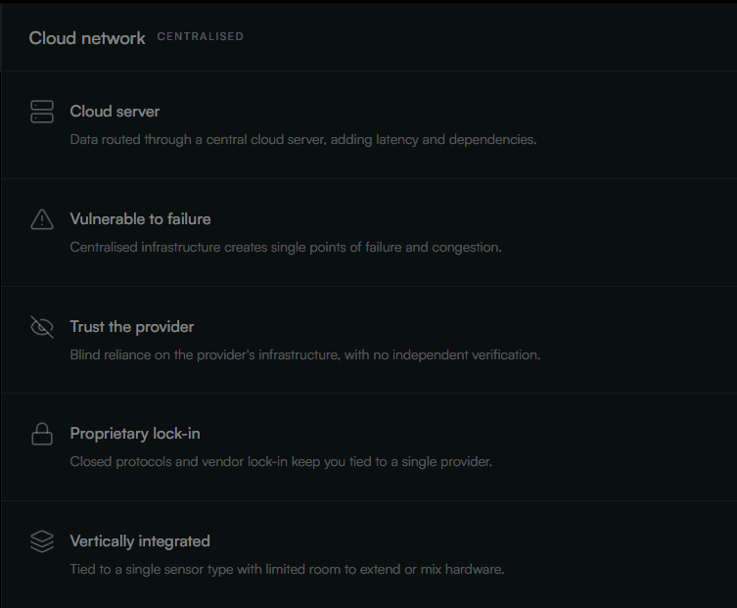Click the Trust the provider title
Screen dimensions: 737x608
coord(131,327)
